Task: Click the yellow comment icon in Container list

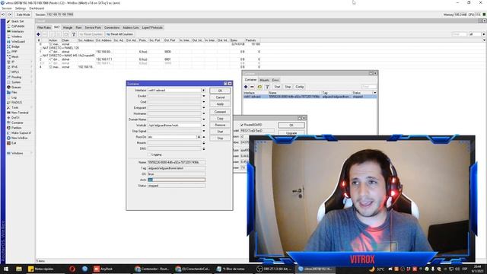Action: (259, 87)
